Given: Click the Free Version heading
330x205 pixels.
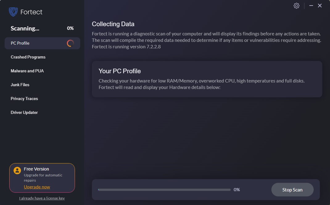Looking at the screenshot, I should 36,169.
